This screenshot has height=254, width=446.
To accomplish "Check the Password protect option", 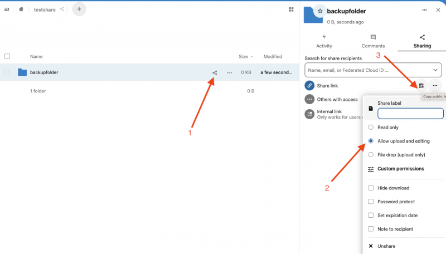I will 371,202.
